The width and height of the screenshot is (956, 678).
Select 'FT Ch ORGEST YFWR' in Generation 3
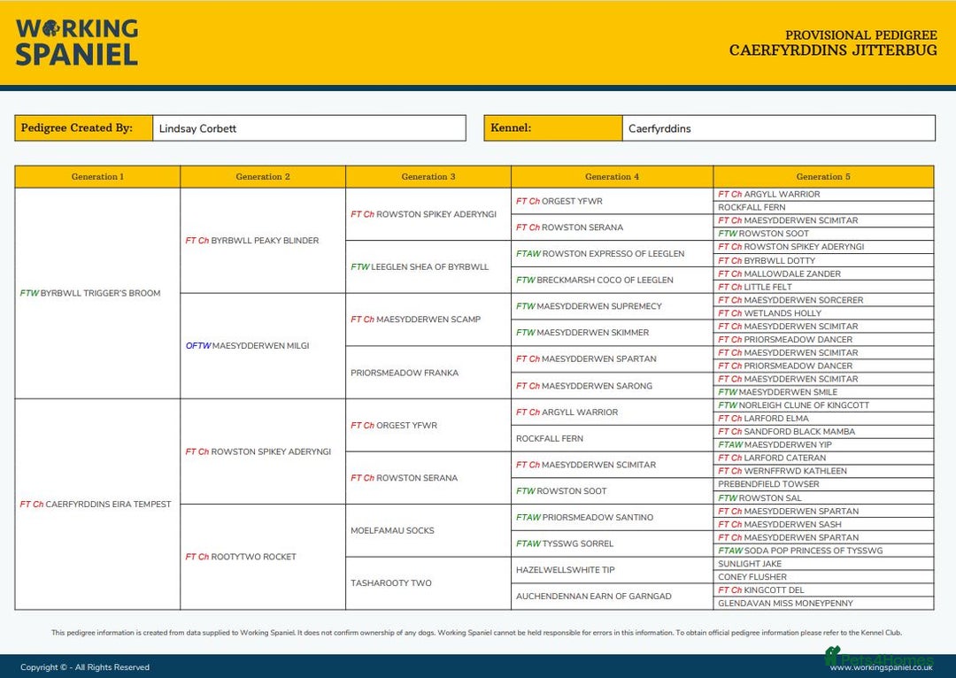[428, 426]
